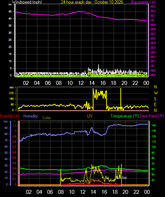Select the 'Solar' legend label
The height and width of the screenshot is (197, 165).
(x=46, y=118)
